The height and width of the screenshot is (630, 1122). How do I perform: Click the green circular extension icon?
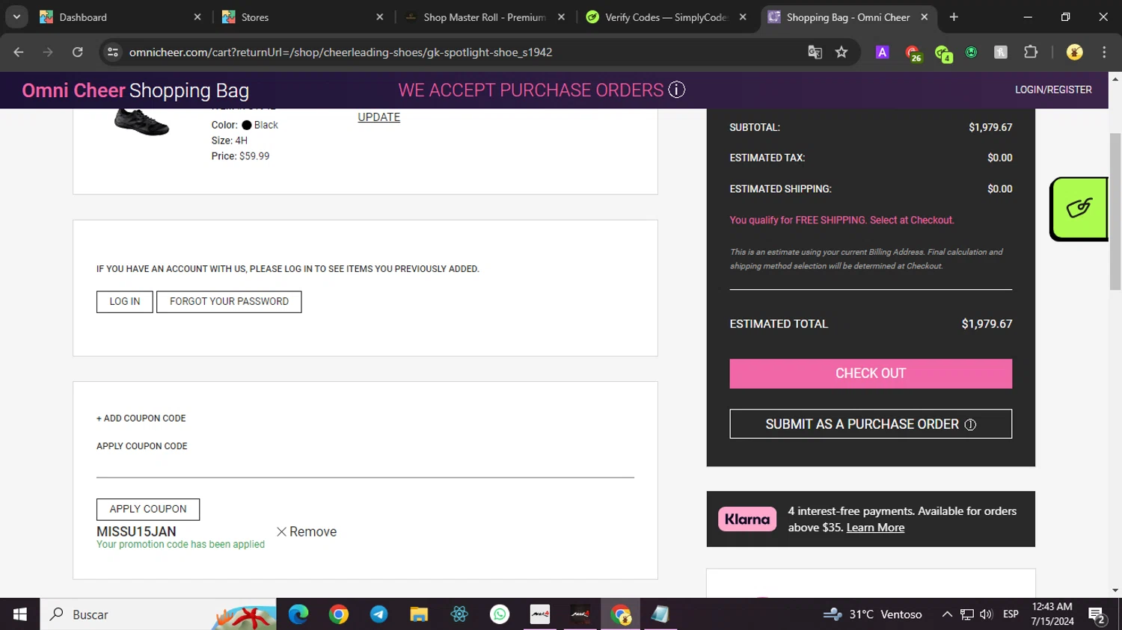(971, 52)
